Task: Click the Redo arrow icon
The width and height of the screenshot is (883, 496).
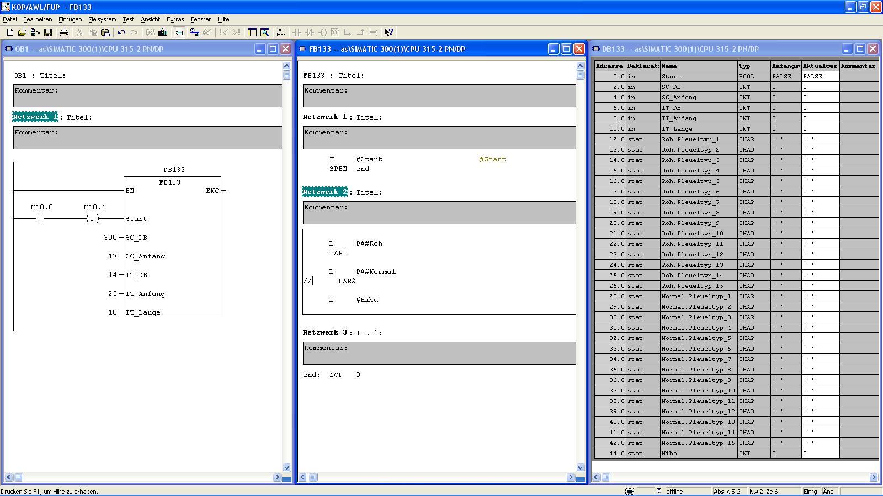Action: (x=134, y=33)
